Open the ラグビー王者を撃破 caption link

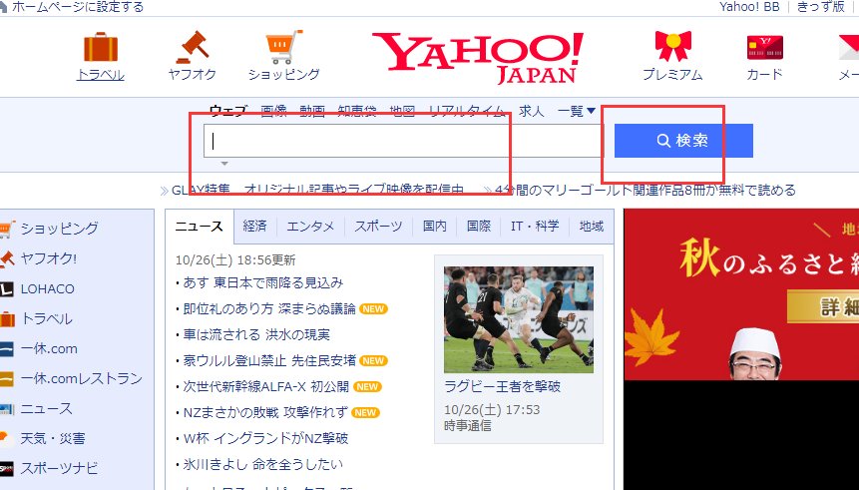click(503, 387)
